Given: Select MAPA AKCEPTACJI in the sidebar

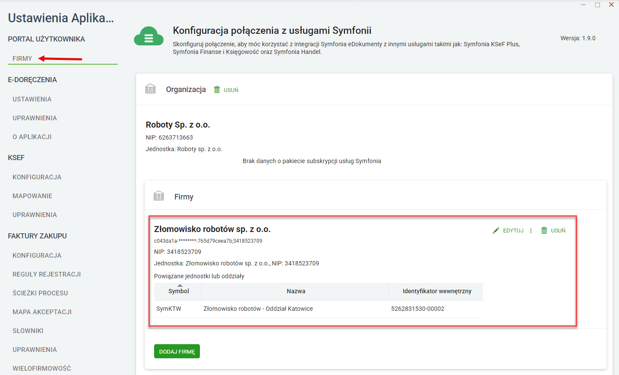Looking at the screenshot, I should click(x=42, y=312).
